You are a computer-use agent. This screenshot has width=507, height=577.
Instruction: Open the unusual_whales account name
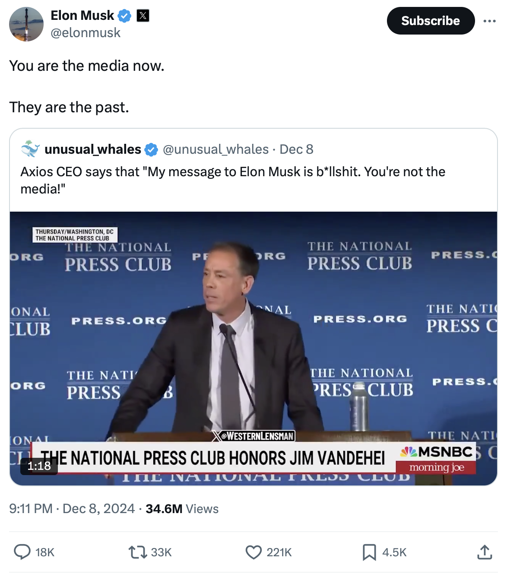93,149
